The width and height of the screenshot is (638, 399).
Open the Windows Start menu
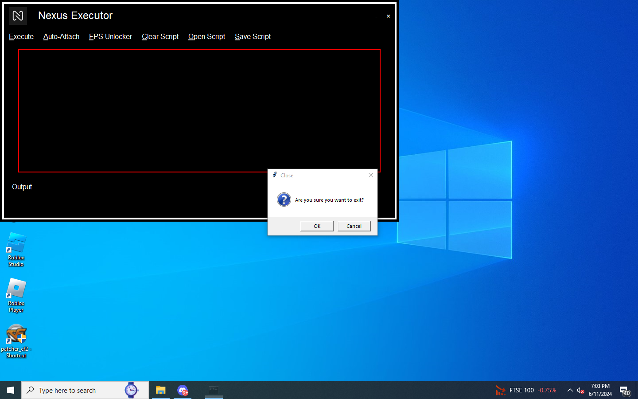pos(11,390)
